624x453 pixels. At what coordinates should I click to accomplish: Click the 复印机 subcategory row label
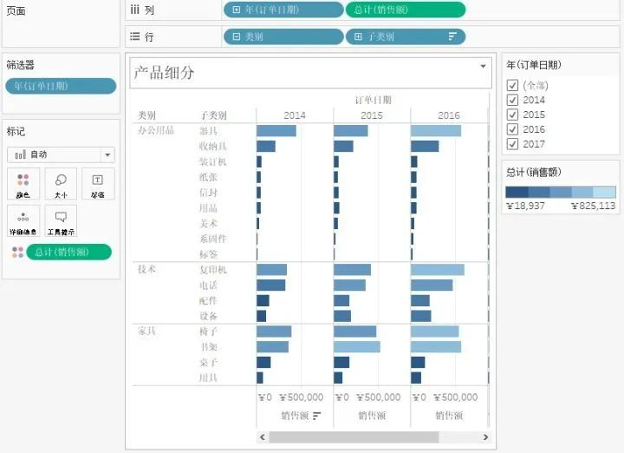pyautogui.click(x=213, y=270)
